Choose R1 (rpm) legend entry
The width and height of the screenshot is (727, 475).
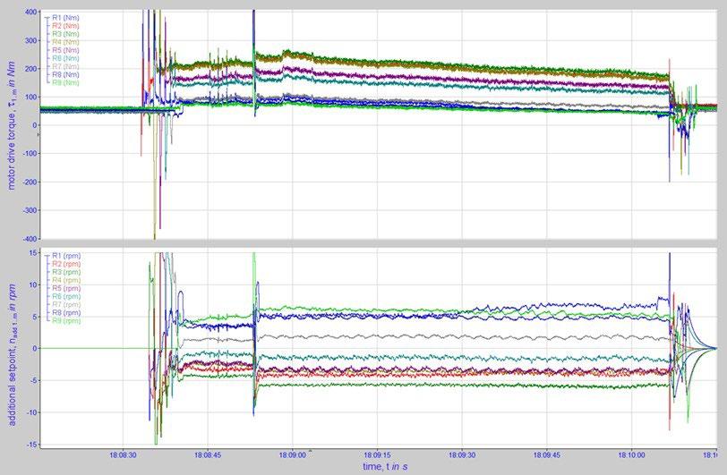(x=66, y=256)
